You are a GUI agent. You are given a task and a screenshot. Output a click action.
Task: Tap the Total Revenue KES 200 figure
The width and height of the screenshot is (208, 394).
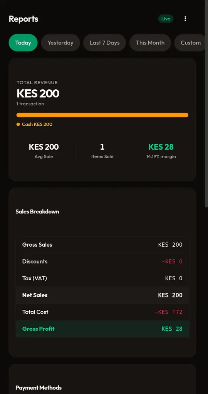38,94
